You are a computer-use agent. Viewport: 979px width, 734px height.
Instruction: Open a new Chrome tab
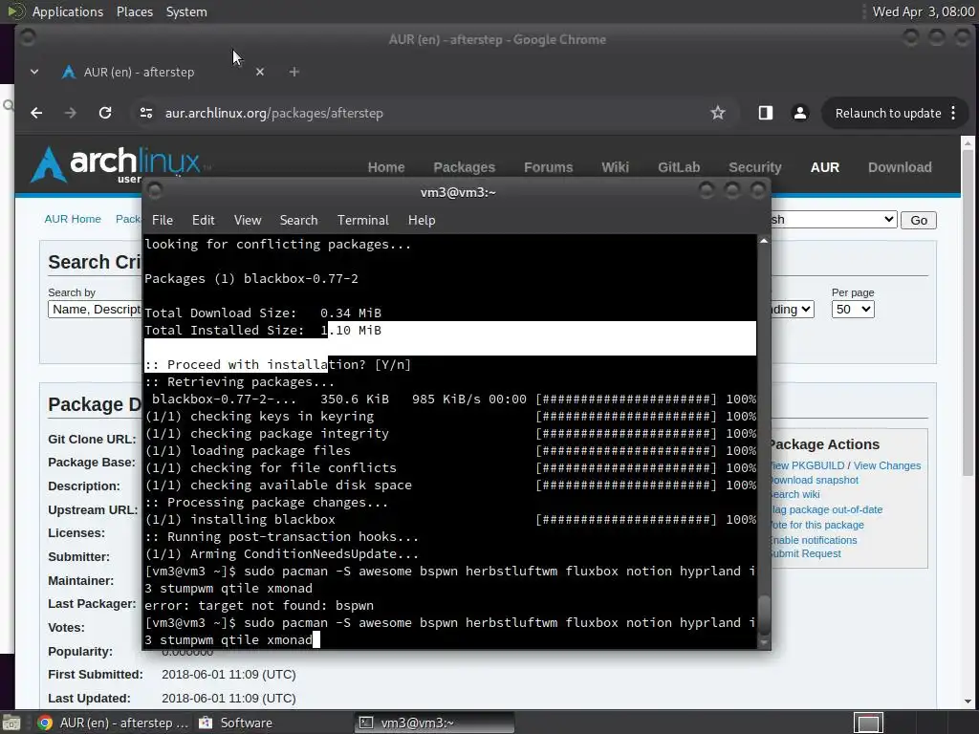click(x=294, y=72)
